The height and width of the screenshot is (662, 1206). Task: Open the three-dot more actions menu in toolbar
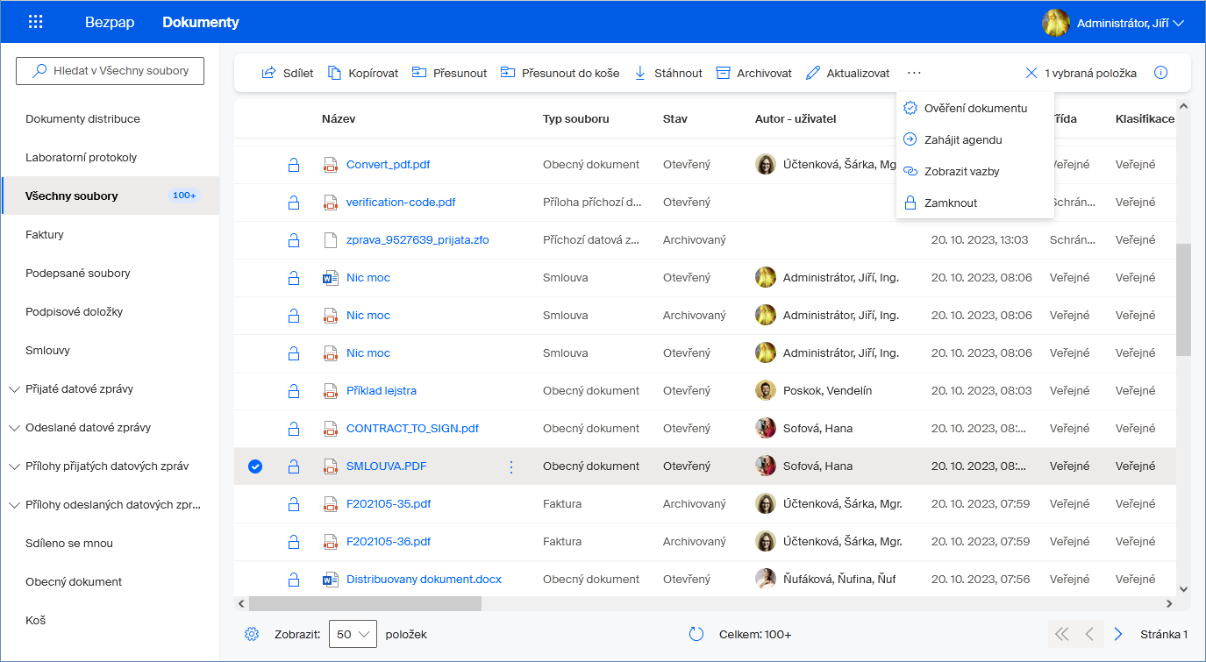click(x=914, y=73)
